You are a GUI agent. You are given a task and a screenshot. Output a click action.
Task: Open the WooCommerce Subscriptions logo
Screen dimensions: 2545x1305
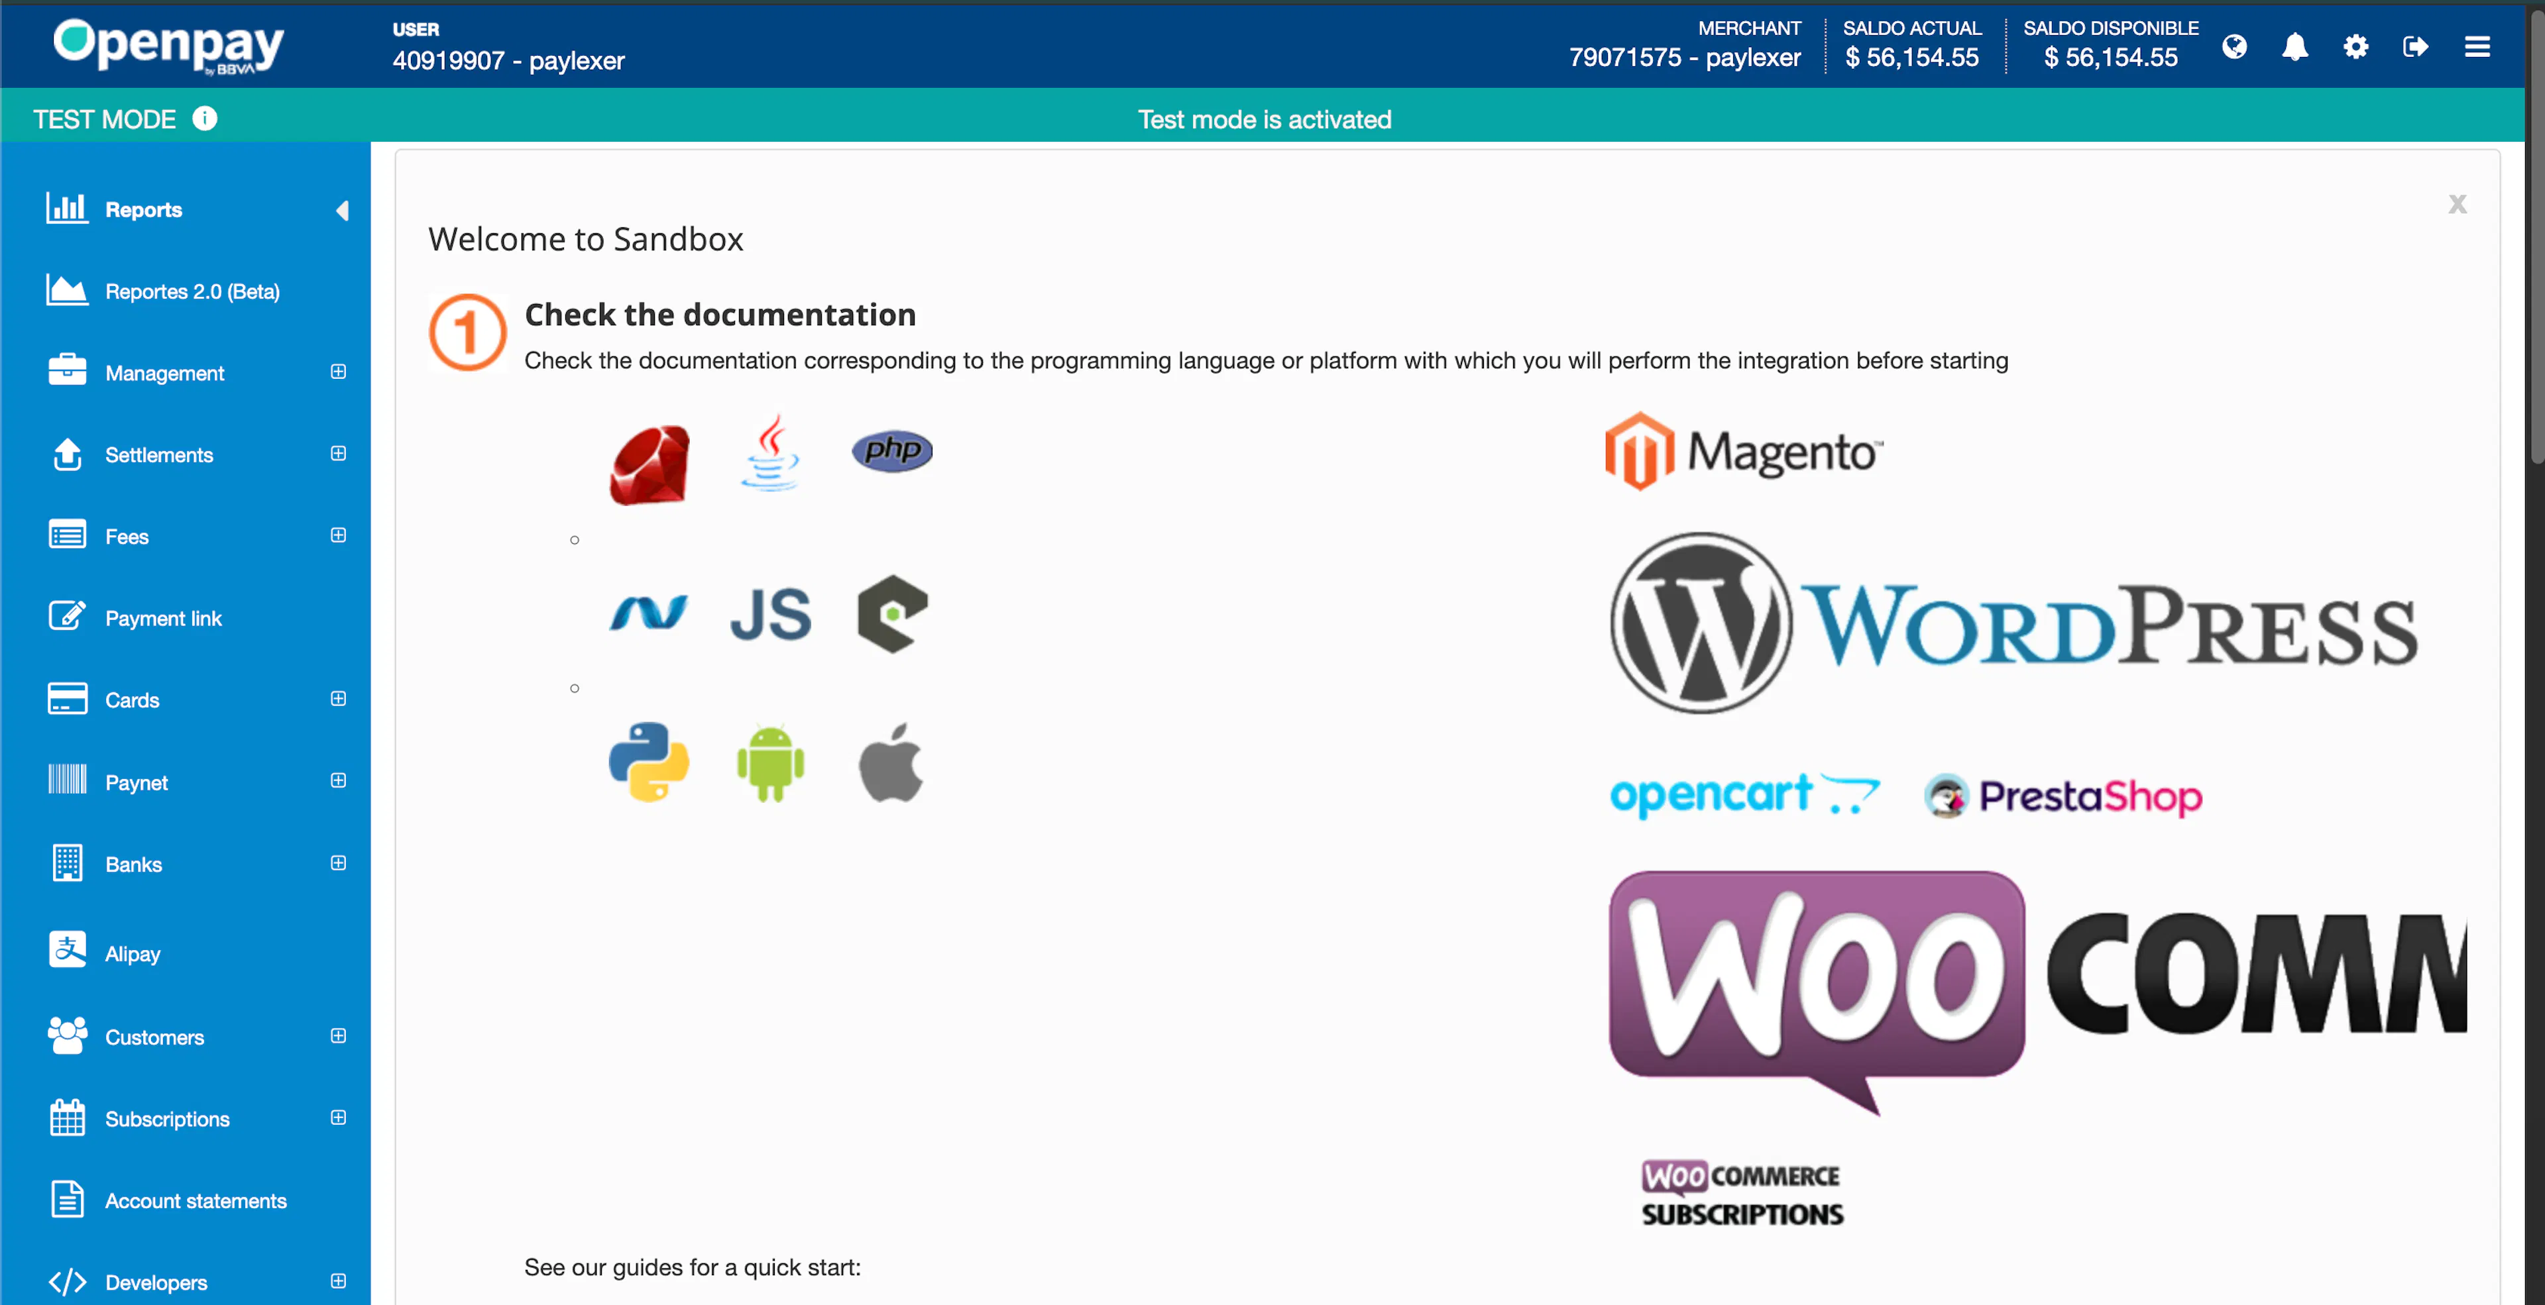tap(1743, 1194)
